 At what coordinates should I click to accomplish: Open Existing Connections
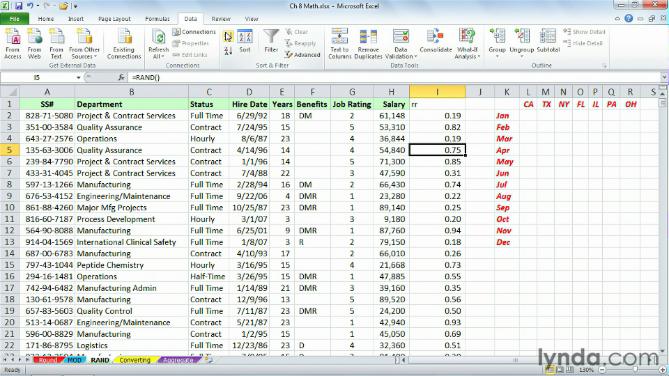124,43
